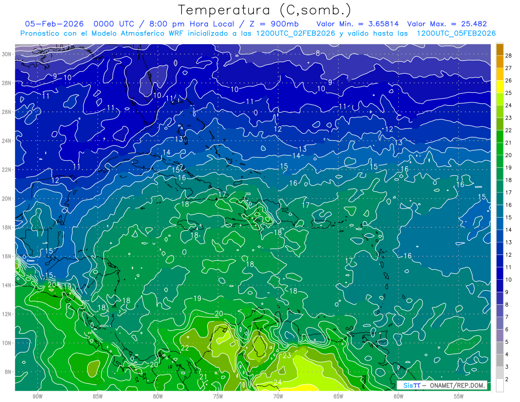Click the "22" contour label on the map
Screen dimensions: 520x402
click(185, 348)
